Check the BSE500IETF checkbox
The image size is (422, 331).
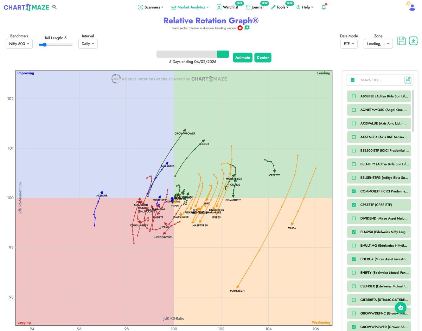[x=354, y=150]
